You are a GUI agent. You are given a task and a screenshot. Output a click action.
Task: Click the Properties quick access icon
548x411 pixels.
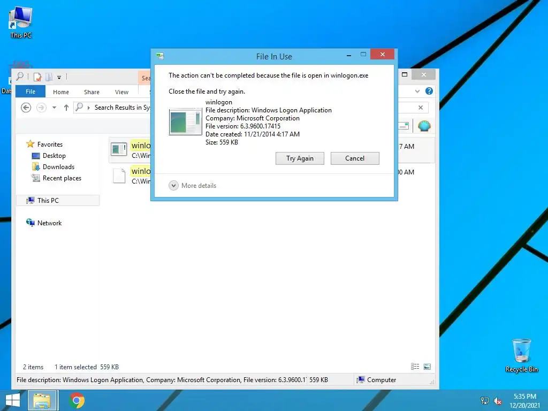(x=37, y=77)
